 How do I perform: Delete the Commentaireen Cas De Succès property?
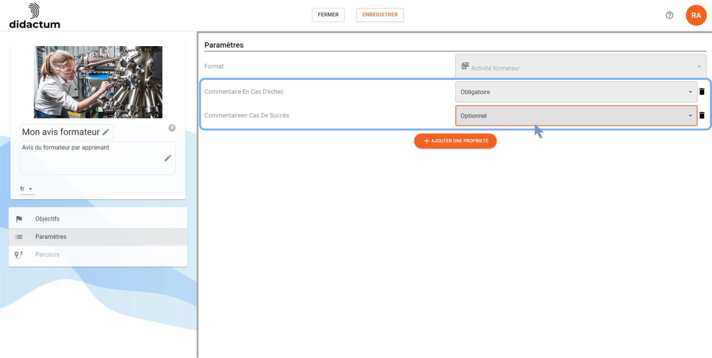[x=702, y=116]
